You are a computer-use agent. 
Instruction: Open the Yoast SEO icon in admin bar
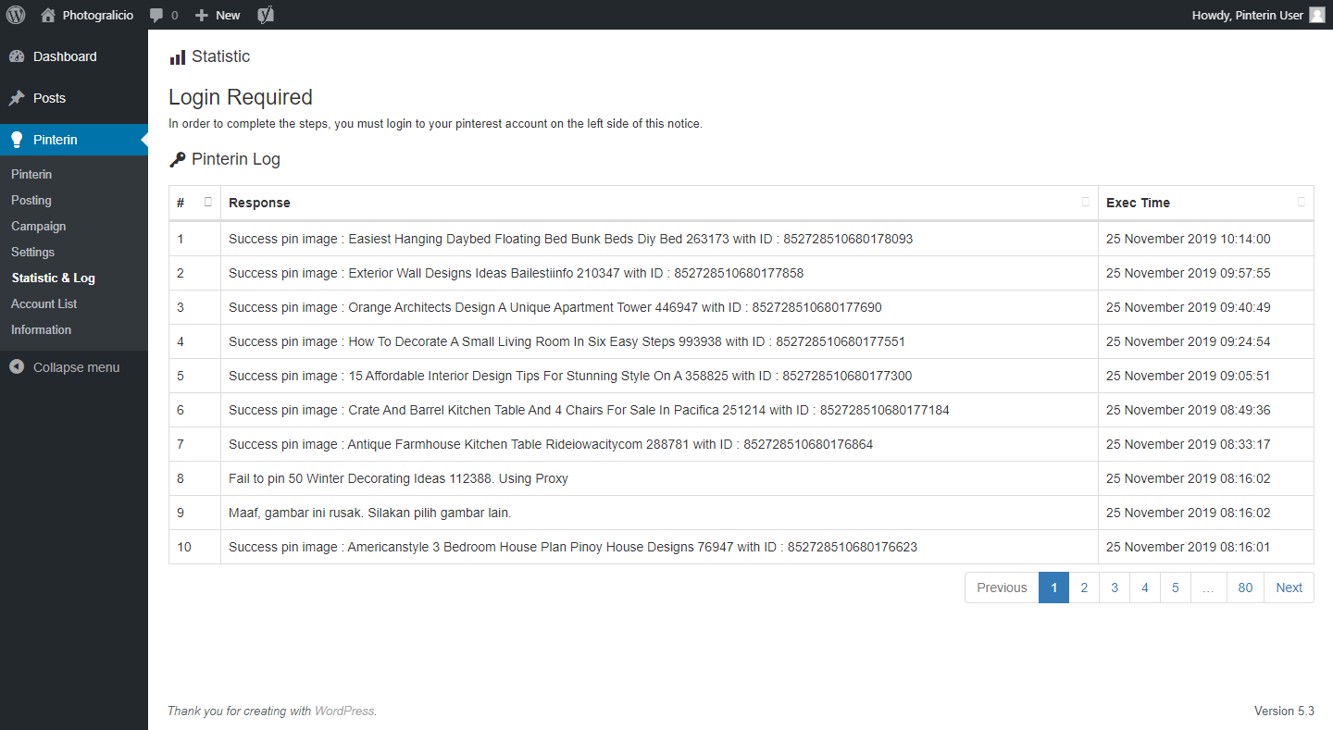coord(266,15)
